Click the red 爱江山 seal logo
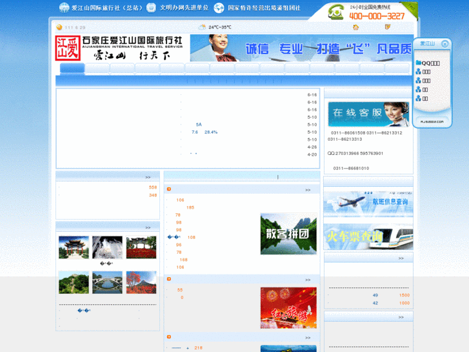This screenshot has width=469, height=352. (68, 48)
